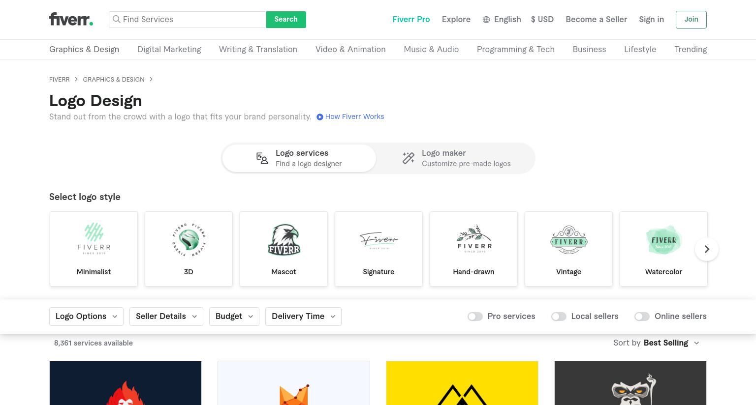
Task: Open the red flame logo gig thumbnail
Action: [126, 383]
